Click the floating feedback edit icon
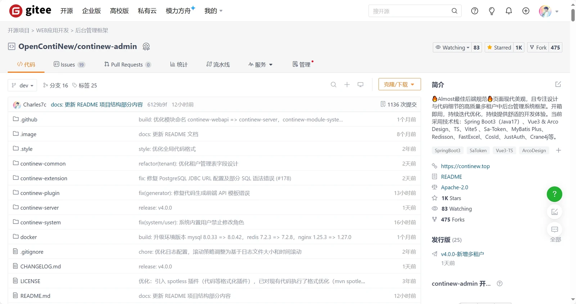 tap(554, 212)
